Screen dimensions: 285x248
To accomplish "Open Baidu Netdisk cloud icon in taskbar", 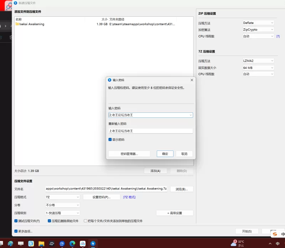I will tap(83, 244).
